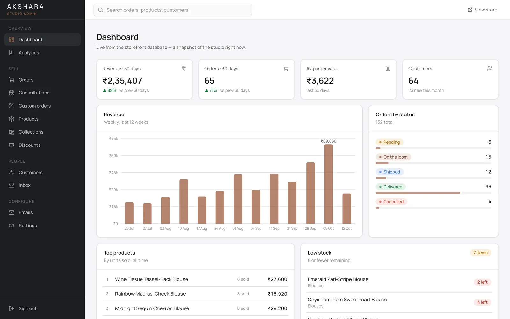Click the Consultations calendar icon
This screenshot has width=510, height=319.
click(11, 93)
